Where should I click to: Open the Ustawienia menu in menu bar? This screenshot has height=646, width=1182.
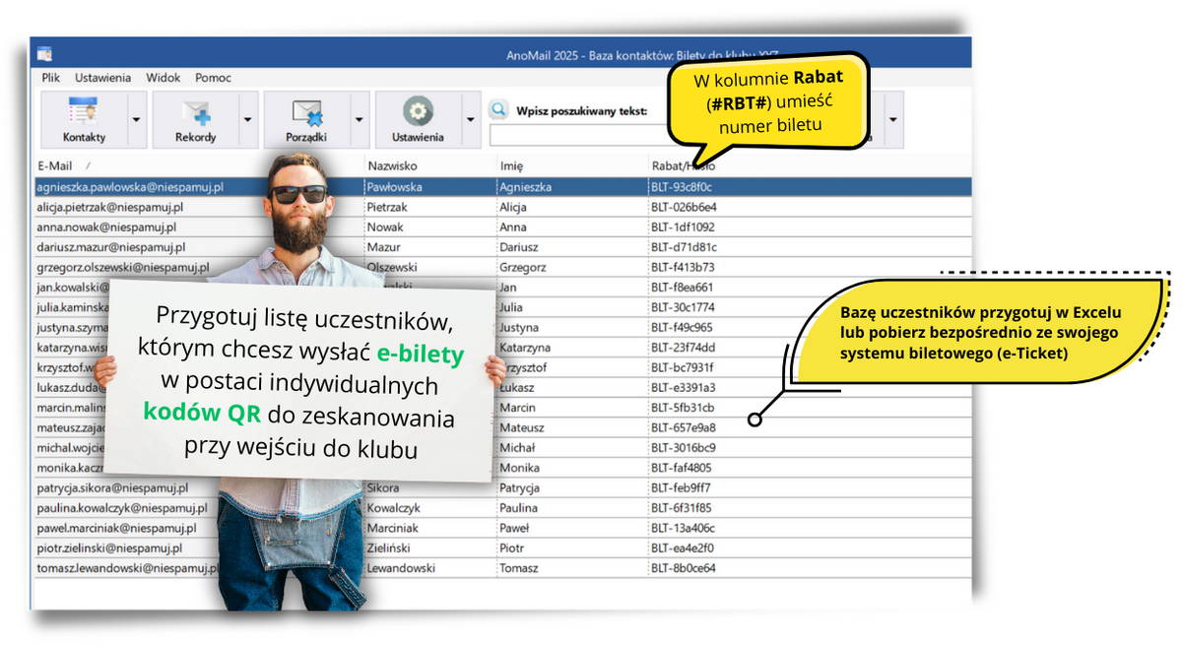point(102,77)
